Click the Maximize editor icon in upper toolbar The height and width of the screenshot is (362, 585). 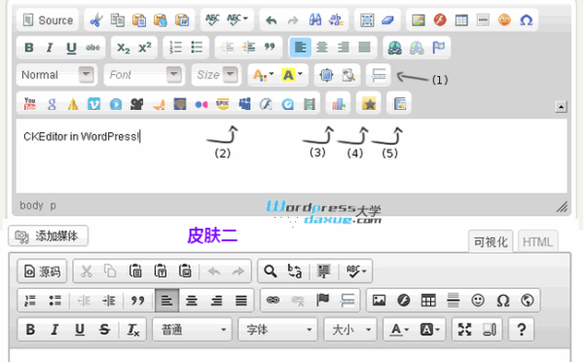point(326,75)
